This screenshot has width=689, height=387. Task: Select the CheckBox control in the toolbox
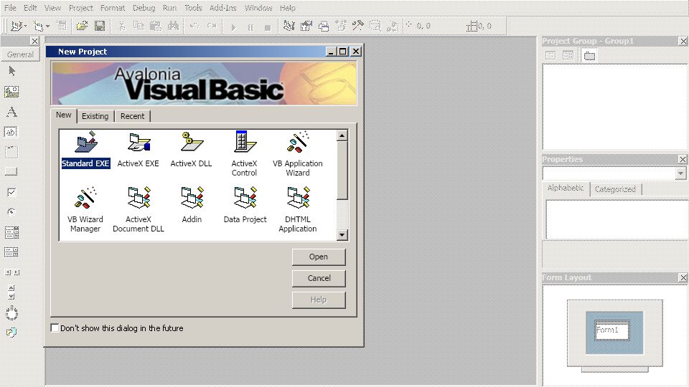pyautogui.click(x=11, y=192)
